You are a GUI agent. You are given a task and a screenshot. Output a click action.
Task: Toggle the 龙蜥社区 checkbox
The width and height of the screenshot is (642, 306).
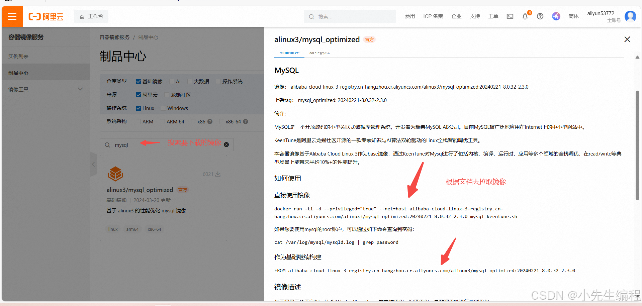[x=167, y=95]
